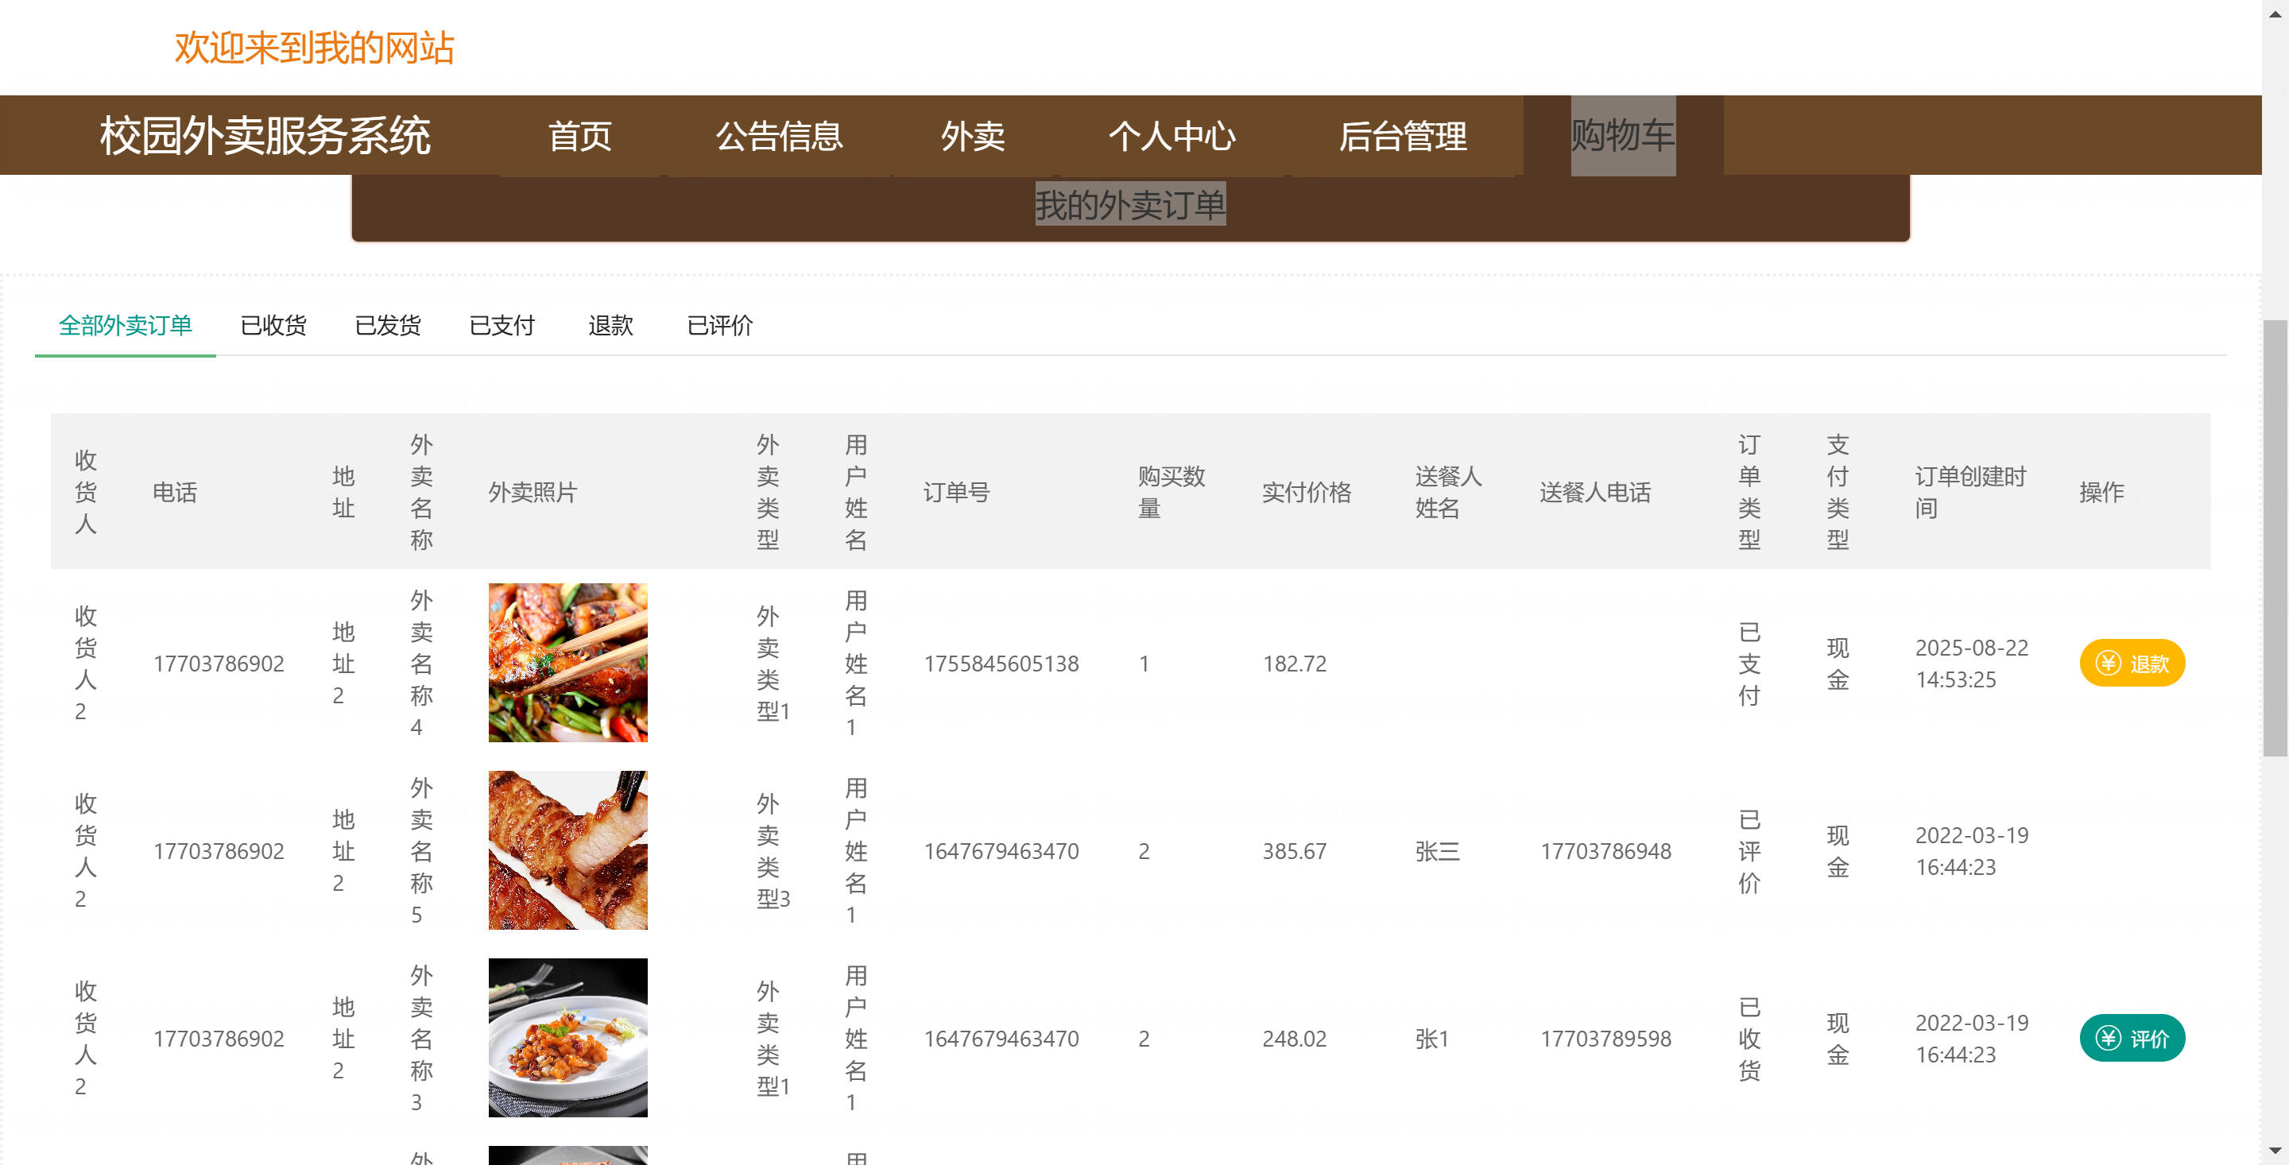Open the food photo of 外卖名称4
Viewport: 2289px width, 1165px height.
pyautogui.click(x=567, y=663)
